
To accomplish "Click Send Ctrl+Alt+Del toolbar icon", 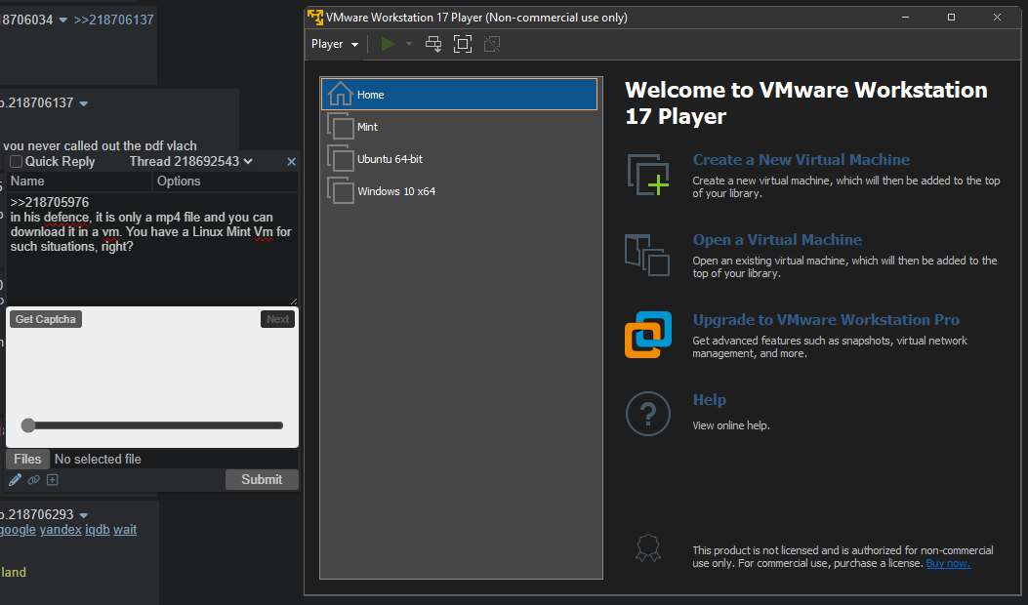I will tap(433, 44).
